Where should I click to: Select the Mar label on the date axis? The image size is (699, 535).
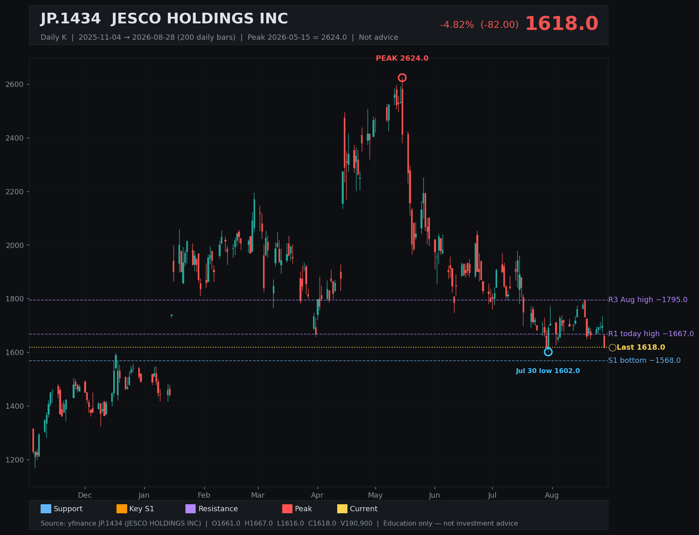258,495
